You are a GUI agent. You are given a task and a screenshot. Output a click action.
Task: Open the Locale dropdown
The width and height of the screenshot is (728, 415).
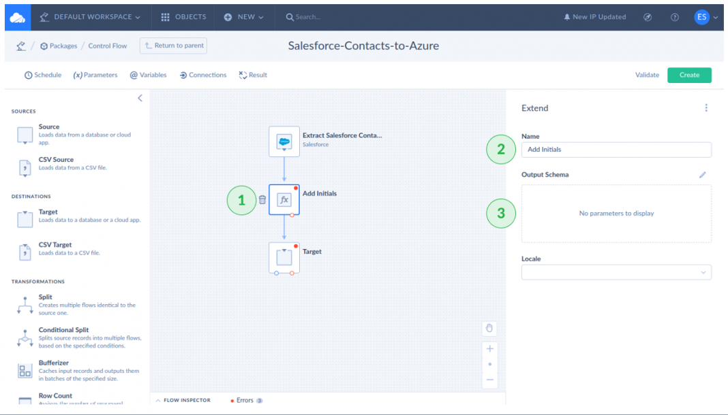pyautogui.click(x=616, y=272)
